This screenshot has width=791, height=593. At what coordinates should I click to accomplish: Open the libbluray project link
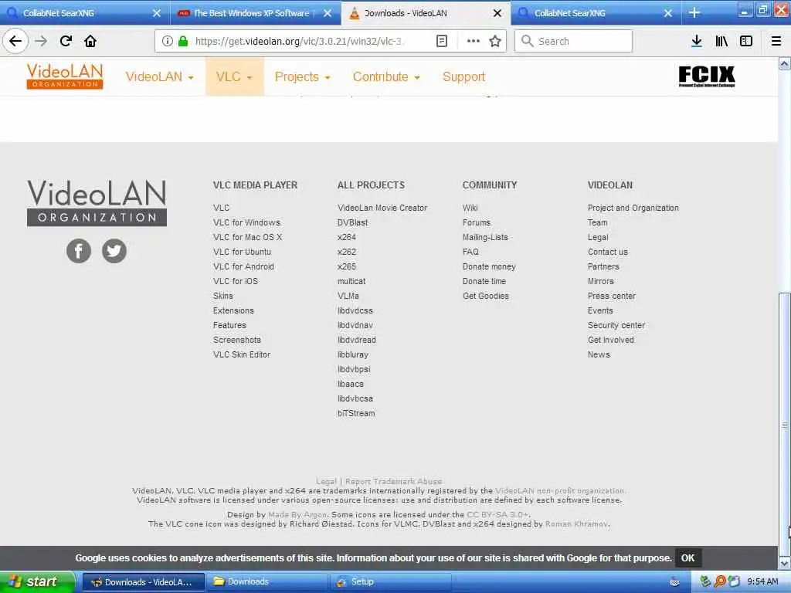[352, 354]
